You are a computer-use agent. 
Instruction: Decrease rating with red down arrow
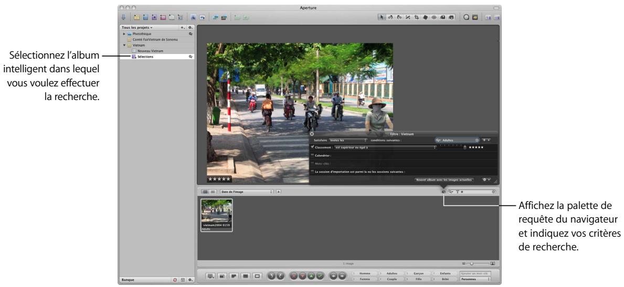[302, 275]
